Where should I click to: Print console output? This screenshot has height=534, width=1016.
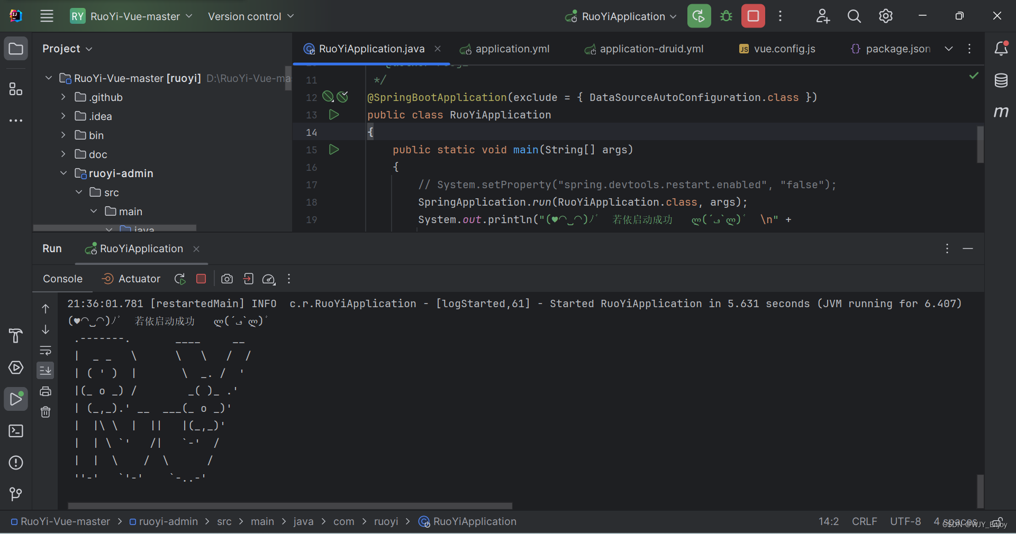[46, 391]
